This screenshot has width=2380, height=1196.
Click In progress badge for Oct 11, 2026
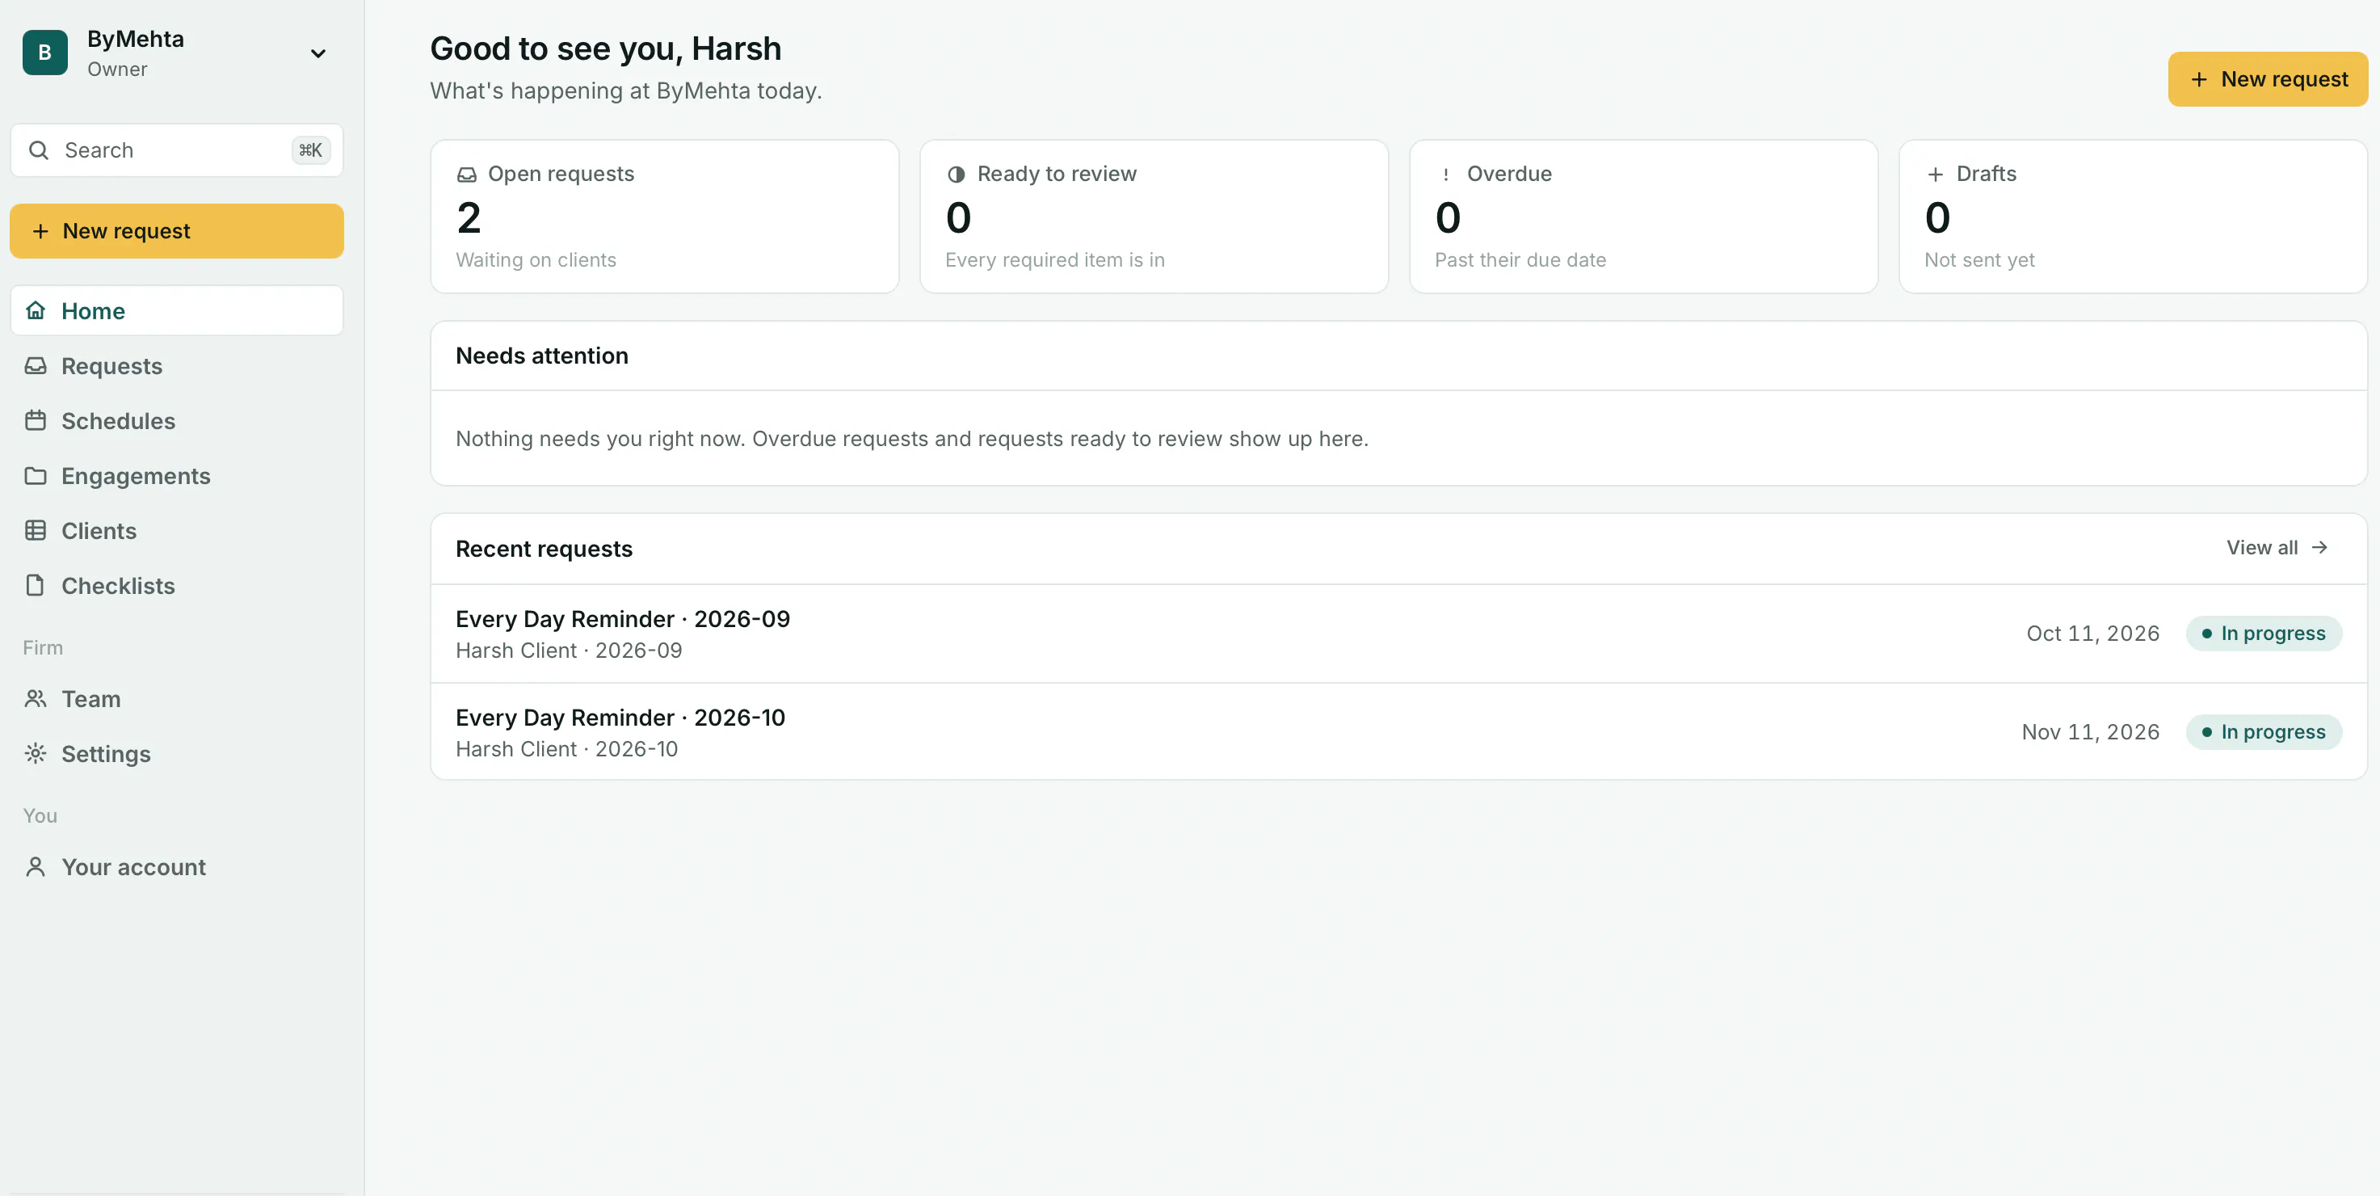(x=2264, y=634)
